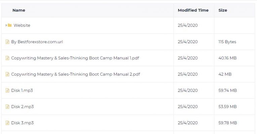Click the Size column header

[223, 10]
